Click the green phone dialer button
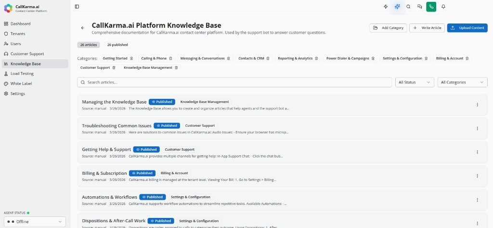 tap(431, 7)
